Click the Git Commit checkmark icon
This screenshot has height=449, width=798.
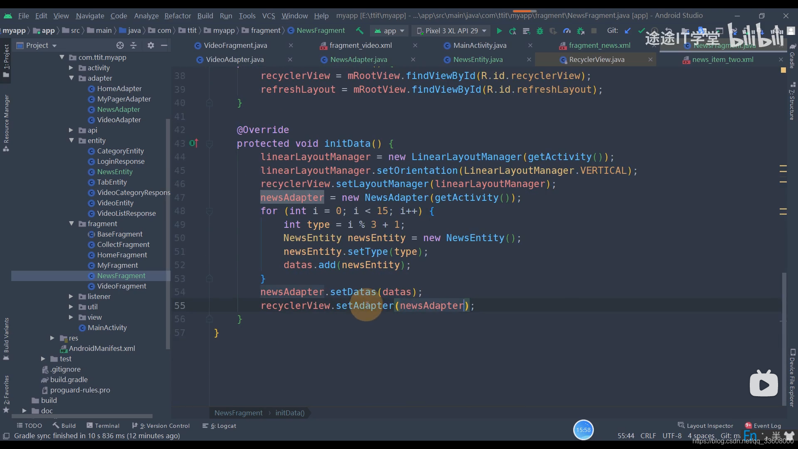642,31
